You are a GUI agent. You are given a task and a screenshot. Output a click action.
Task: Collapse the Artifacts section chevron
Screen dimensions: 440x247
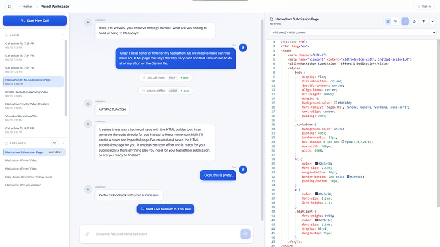coord(63,143)
